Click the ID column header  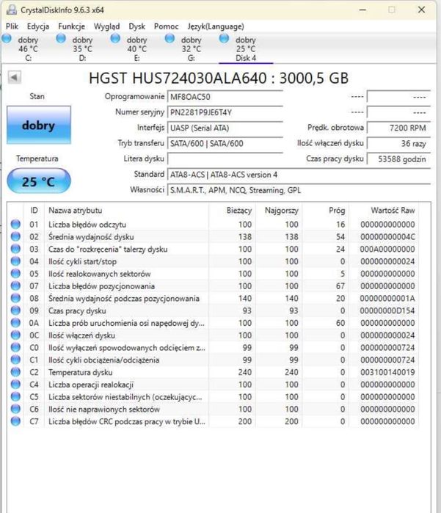point(34,211)
